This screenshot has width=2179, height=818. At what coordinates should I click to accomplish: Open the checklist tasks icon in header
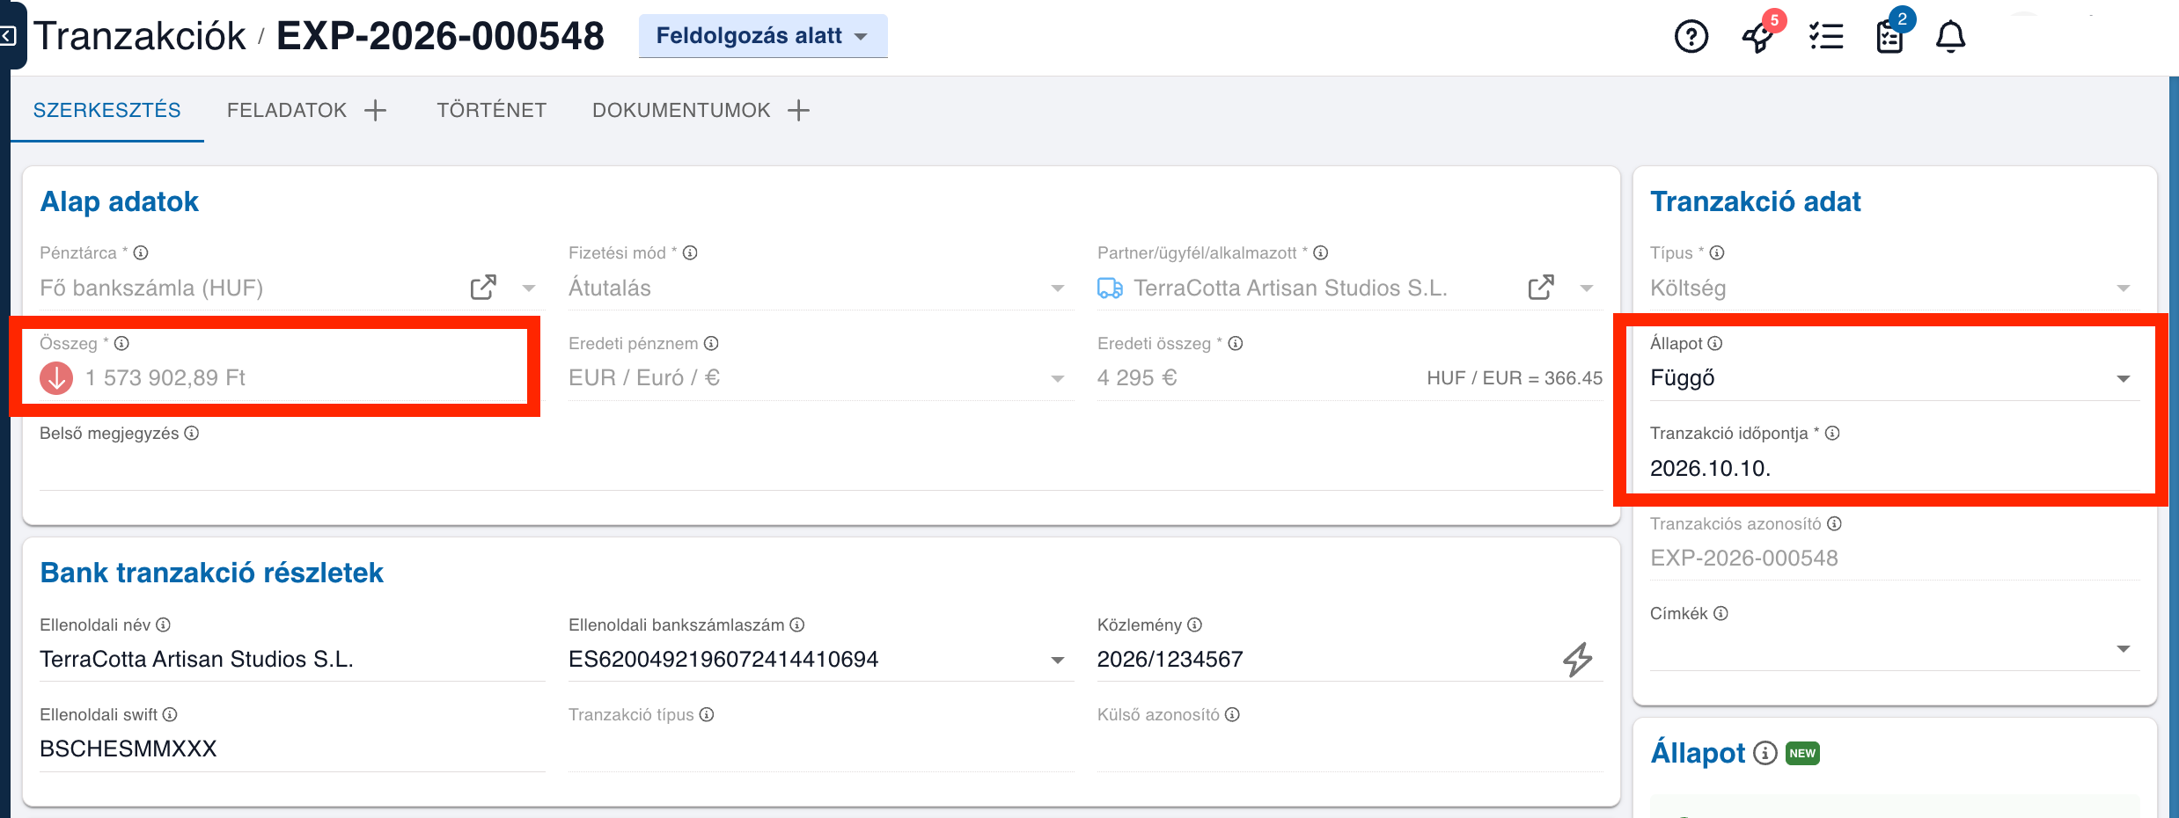pos(1826,37)
